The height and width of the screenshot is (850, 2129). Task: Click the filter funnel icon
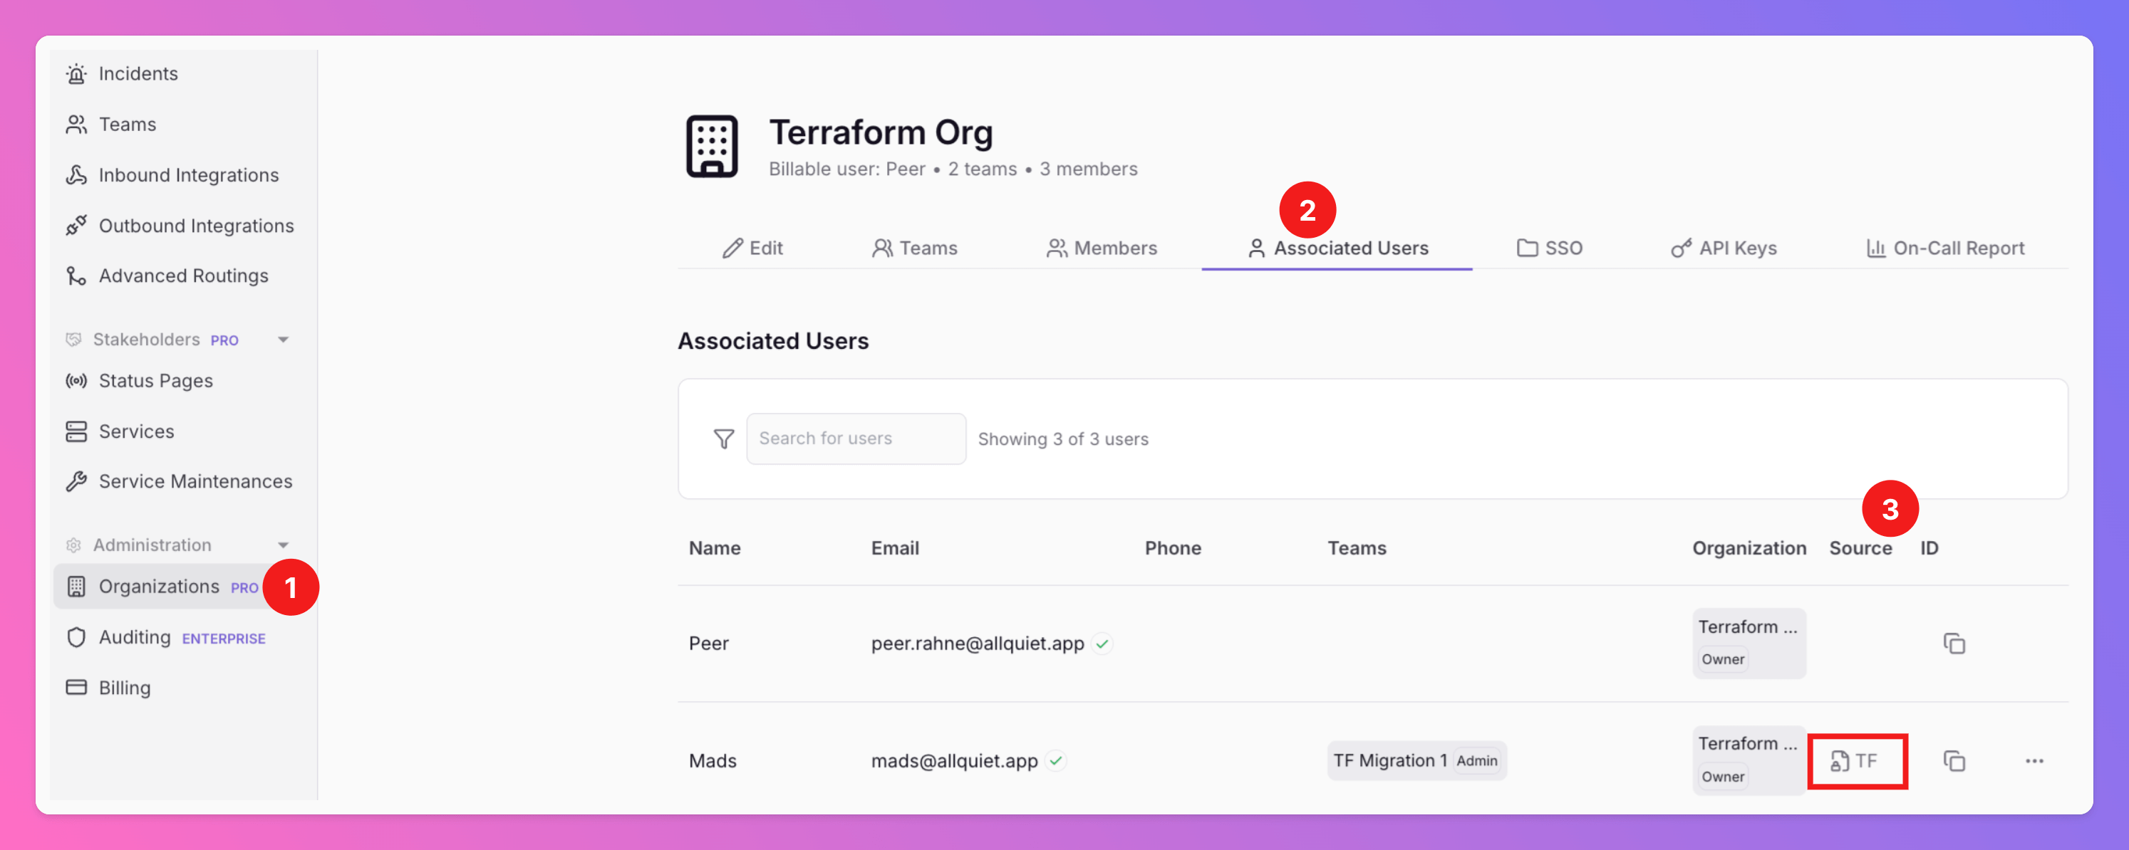click(x=724, y=439)
